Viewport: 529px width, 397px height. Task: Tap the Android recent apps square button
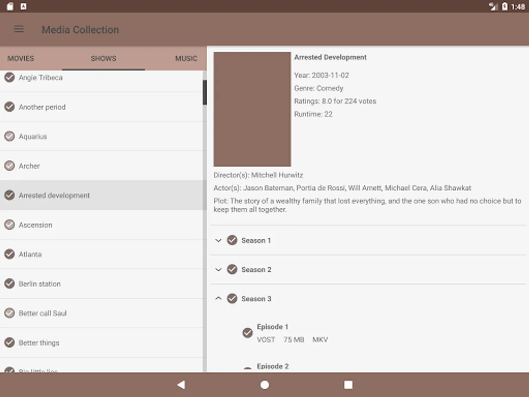pyautogui.click(x=348, y=385)
